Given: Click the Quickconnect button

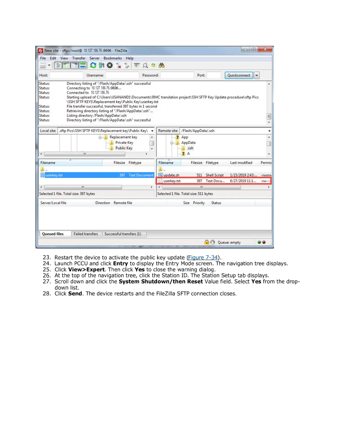Looking at the screenshot, I should (239, 75).
